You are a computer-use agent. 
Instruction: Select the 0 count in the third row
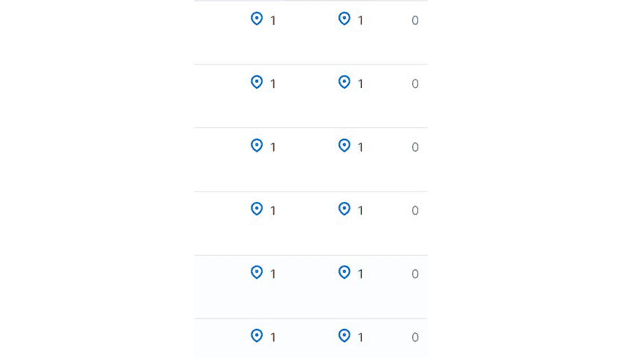pyautogui.click(x=415, y=148)
